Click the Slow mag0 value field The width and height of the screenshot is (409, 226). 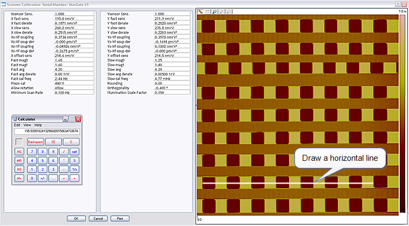point(172,60)
